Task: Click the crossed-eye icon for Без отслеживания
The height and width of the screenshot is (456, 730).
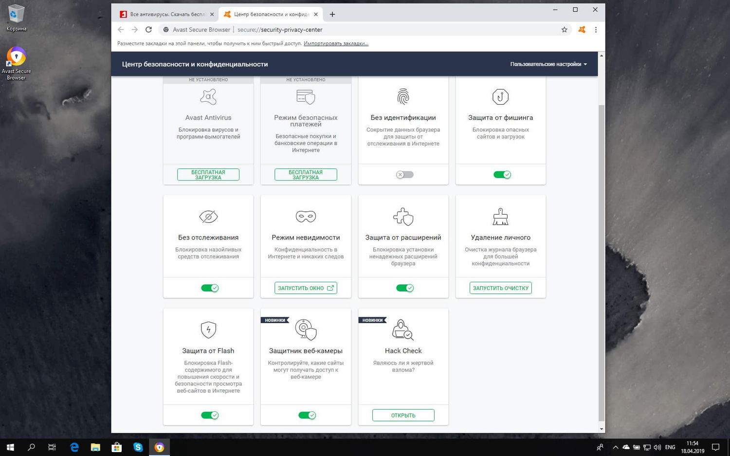Action: (x=208, y=216)
